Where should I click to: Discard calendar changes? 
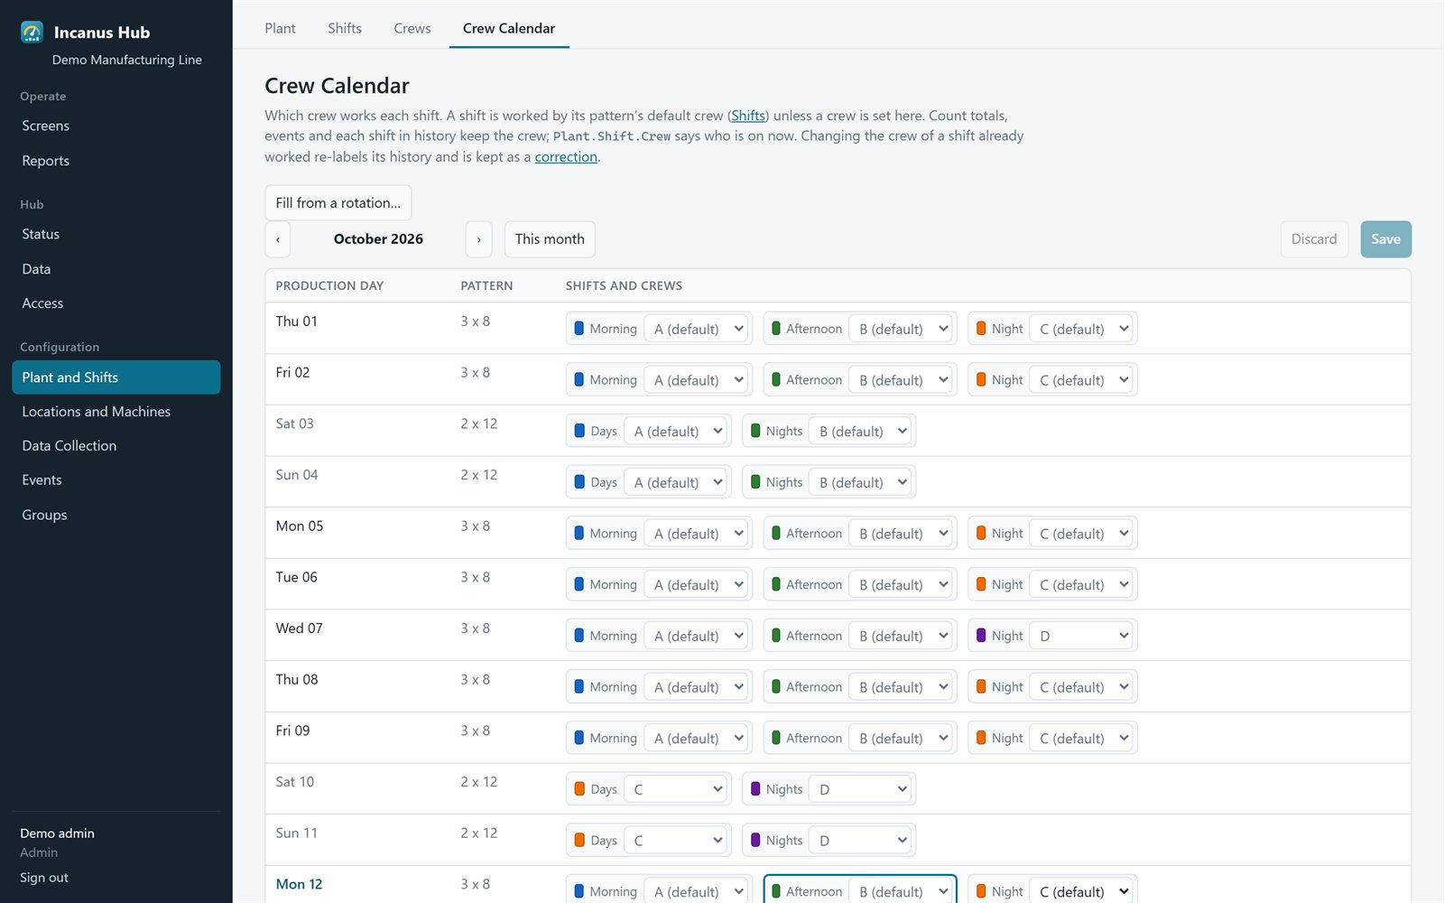tap(1314, 239)
